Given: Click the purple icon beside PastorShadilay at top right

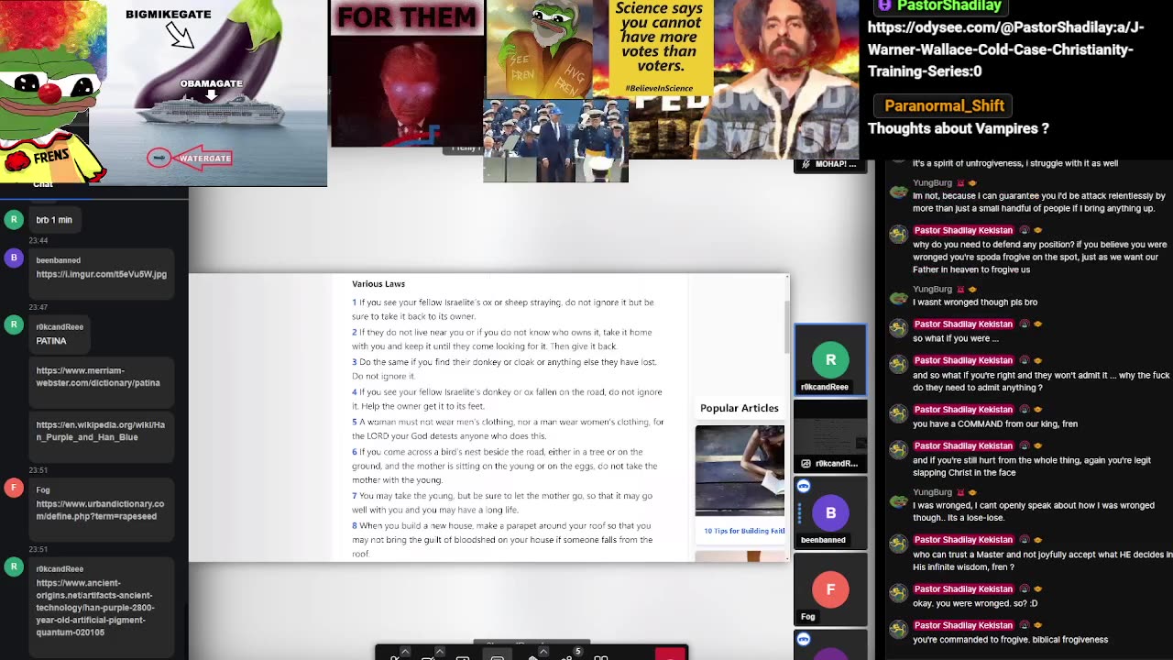Looking at the screenshot, I should (x=884, y=5).
